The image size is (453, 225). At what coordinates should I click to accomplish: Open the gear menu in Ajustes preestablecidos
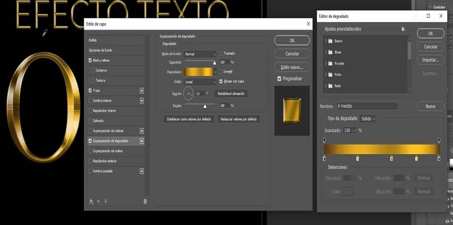[403, 29]
